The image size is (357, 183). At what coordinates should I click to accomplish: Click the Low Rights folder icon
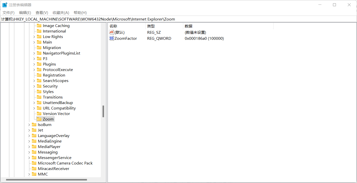pyautogui.click(x=39, y=36)
